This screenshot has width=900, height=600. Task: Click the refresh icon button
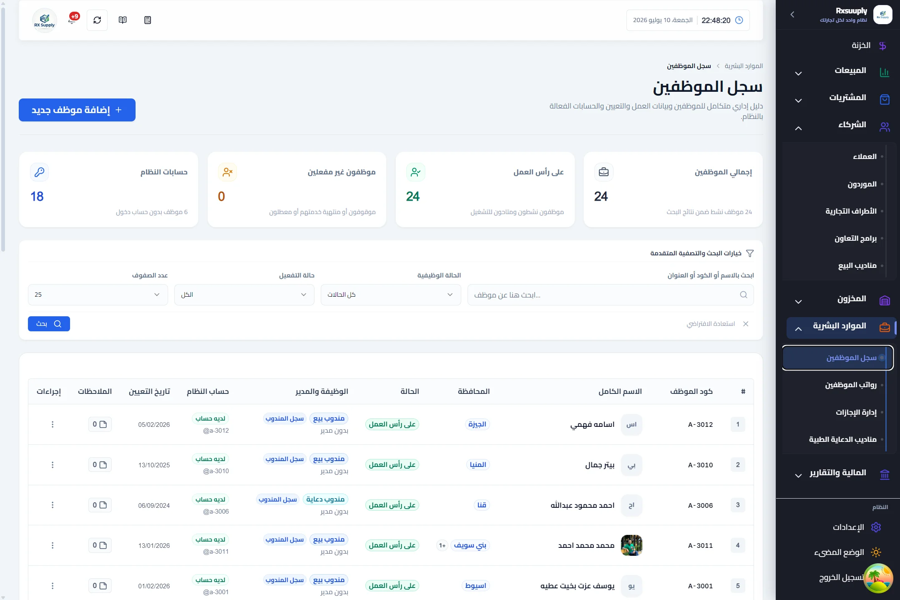click(97, 20)
